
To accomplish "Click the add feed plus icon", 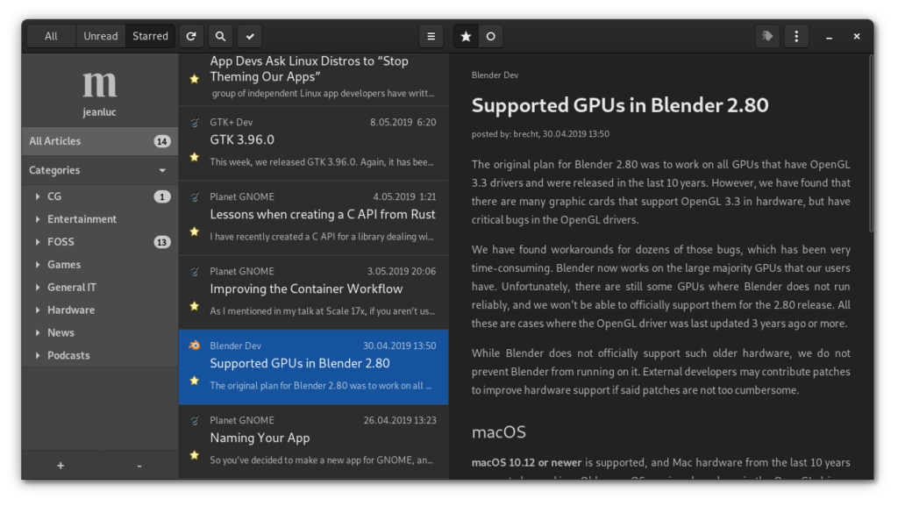I will tap(60, 465).
